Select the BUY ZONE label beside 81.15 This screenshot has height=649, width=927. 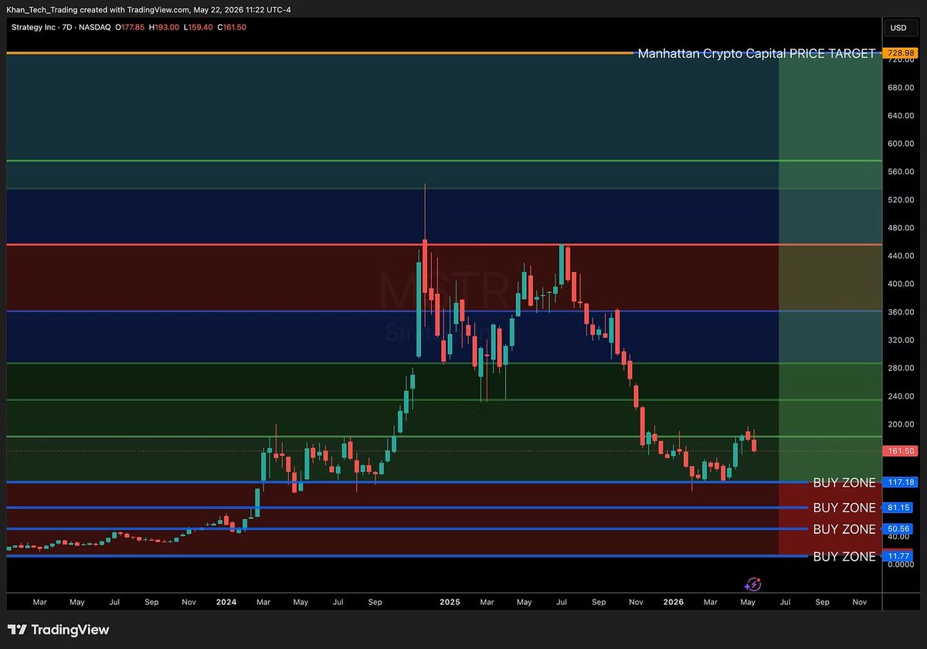(x=844, y=508)
